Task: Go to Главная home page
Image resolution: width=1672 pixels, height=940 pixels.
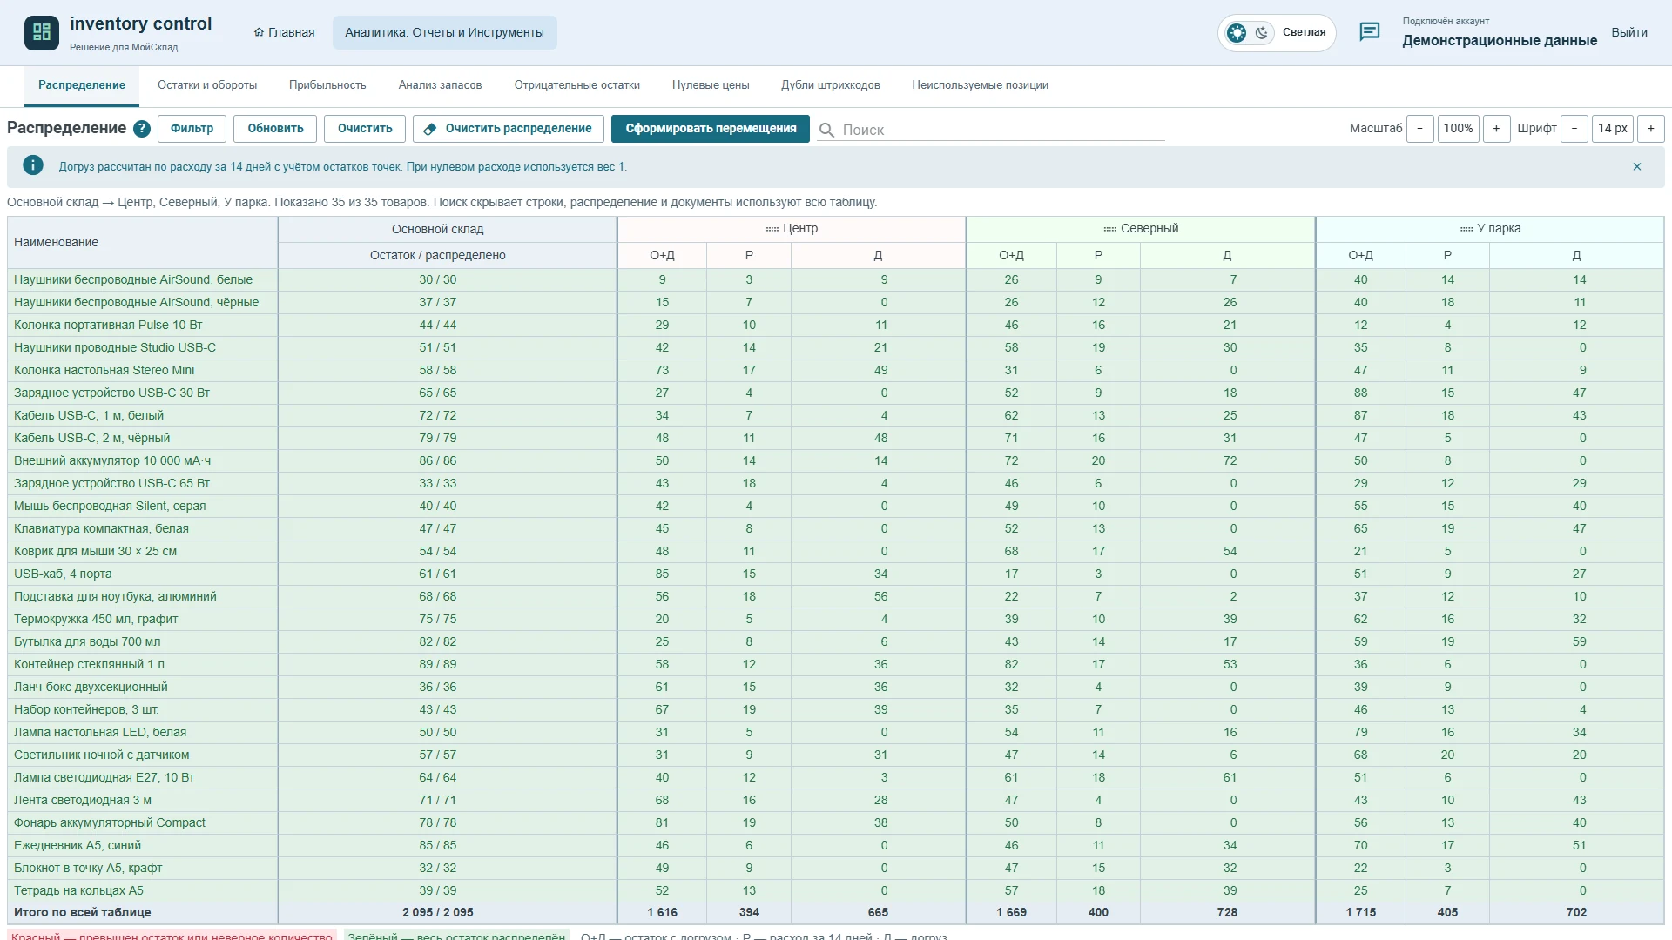Action: 284,32
